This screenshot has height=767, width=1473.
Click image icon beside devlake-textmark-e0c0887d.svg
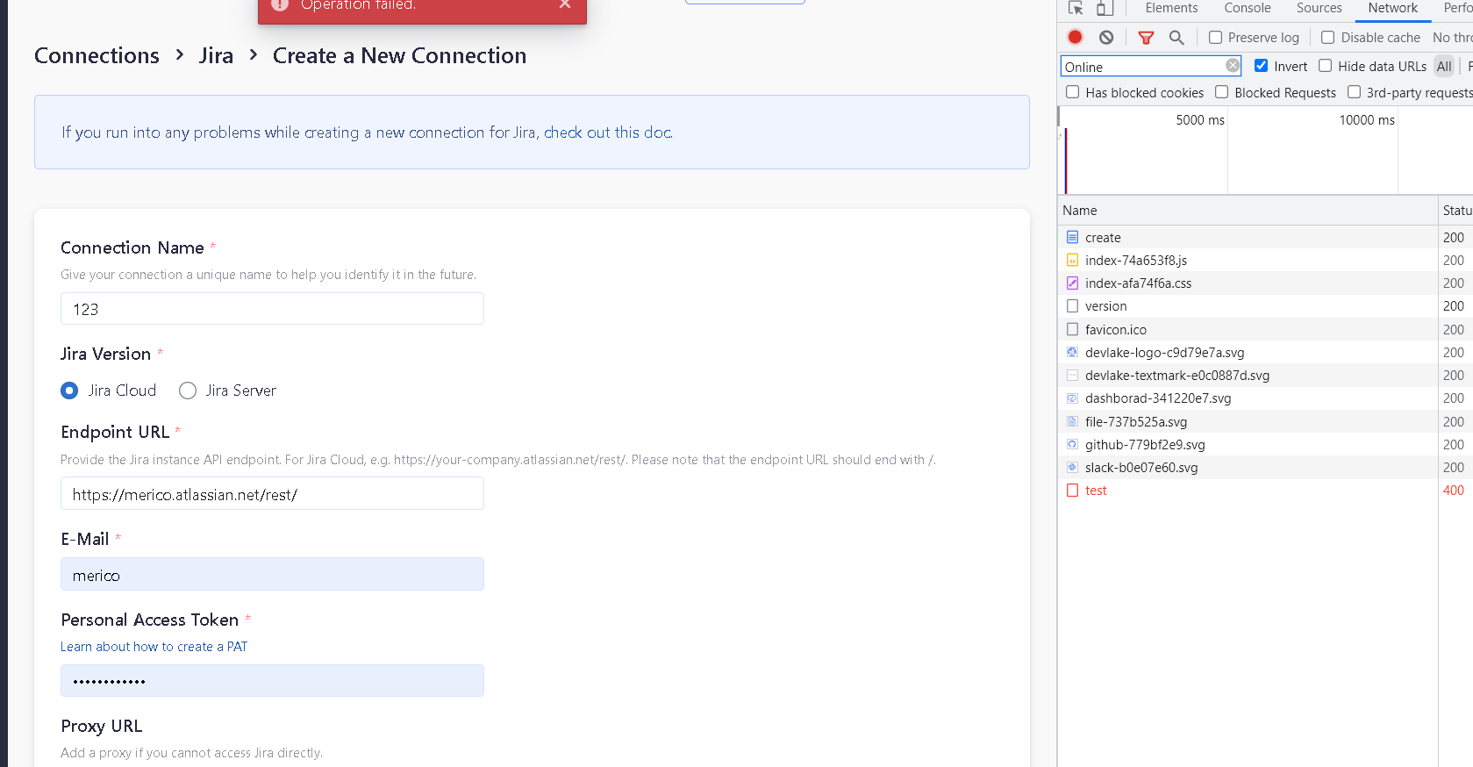1072,375
